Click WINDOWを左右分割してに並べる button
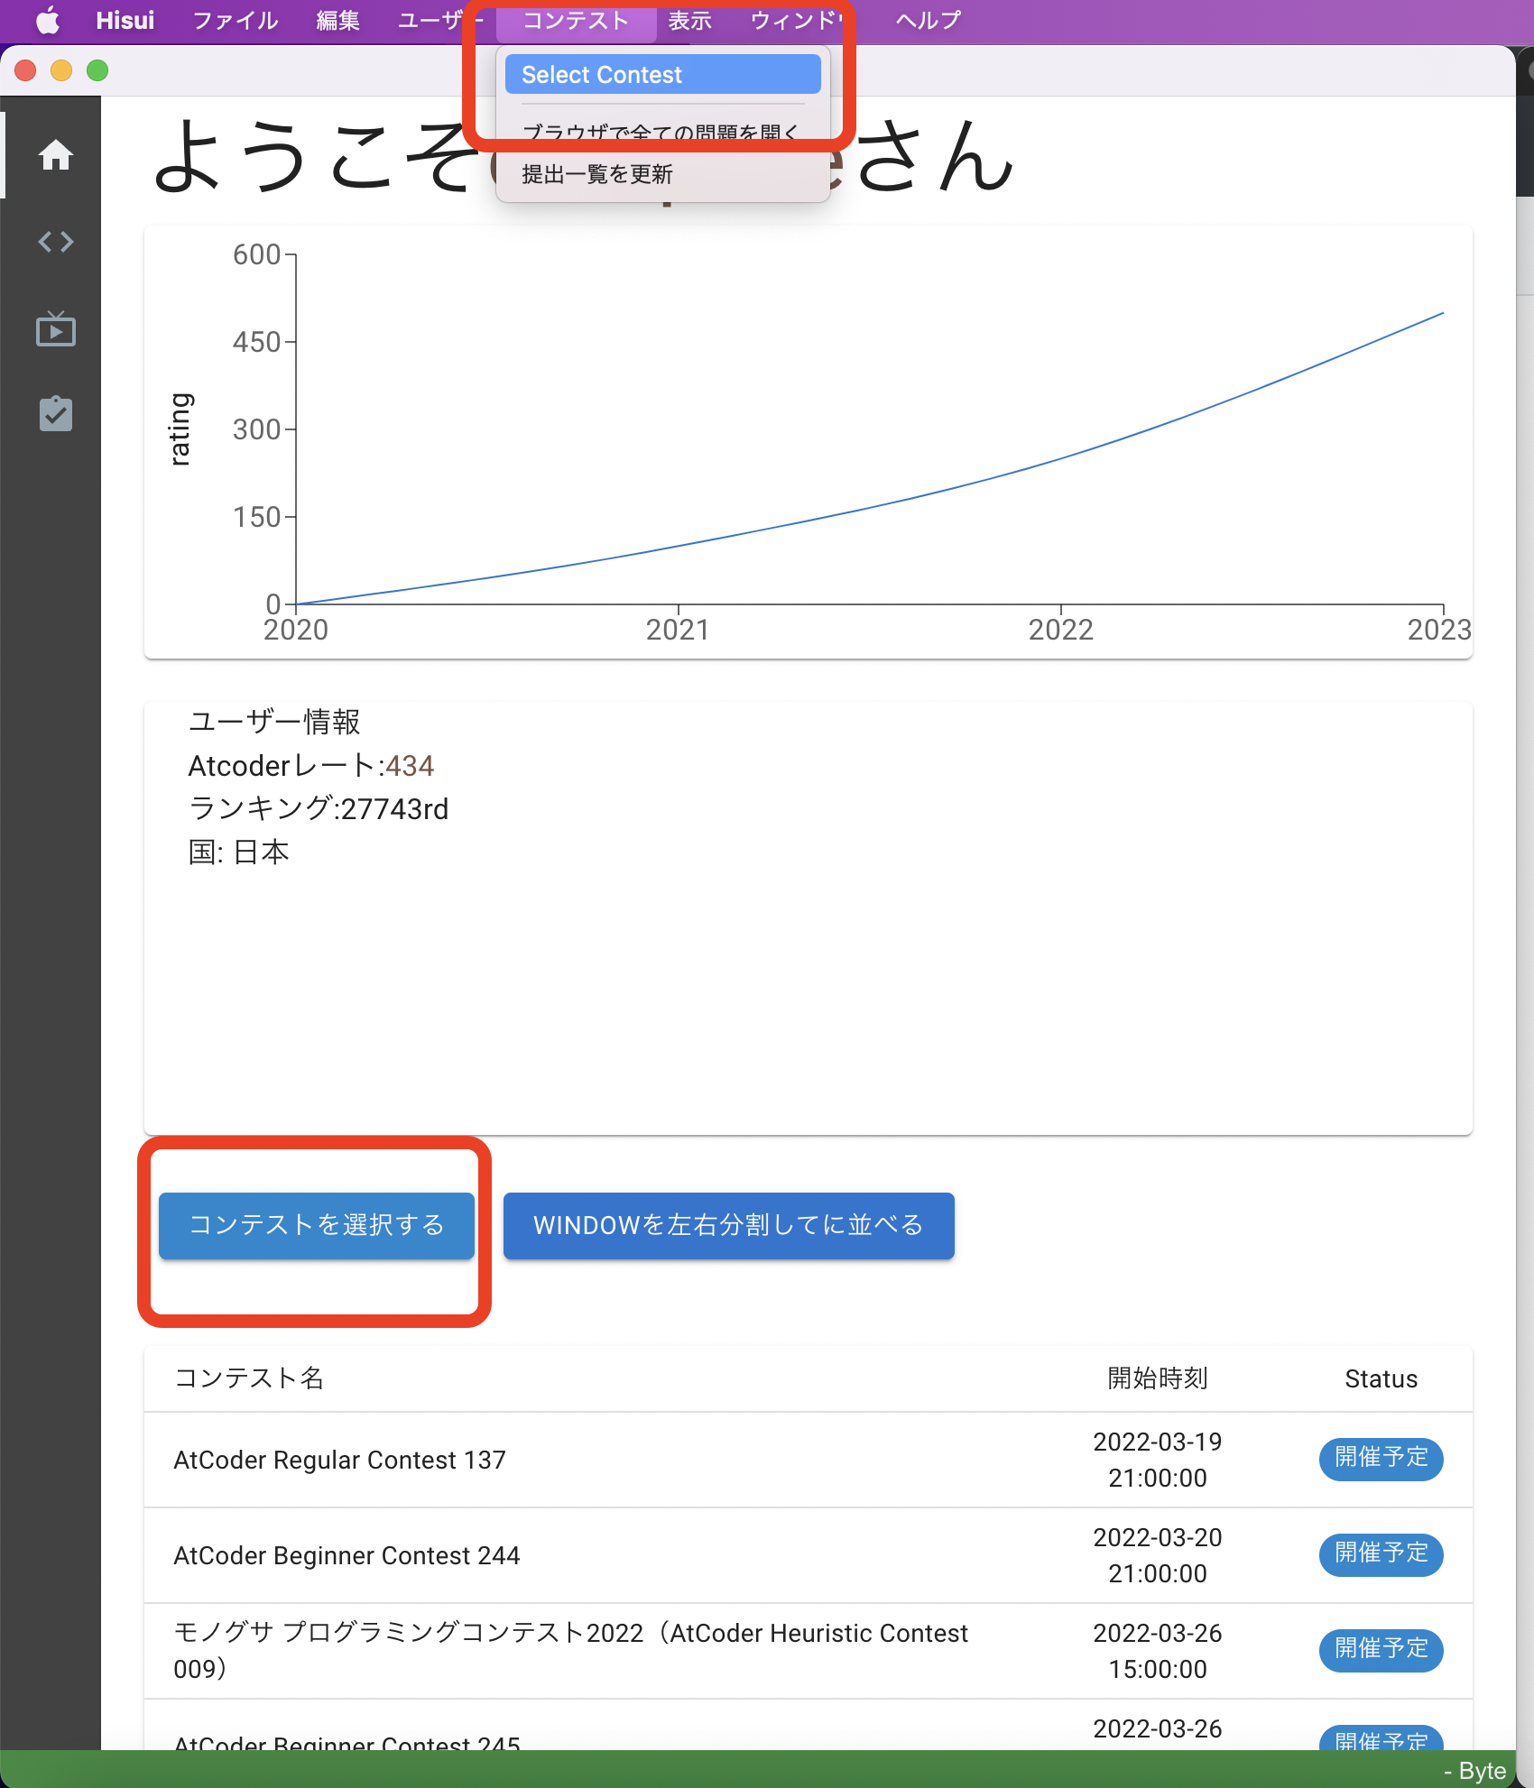Image resolution: width=1534 pixels, height=1788 pixels. (x=728, y=1225)
